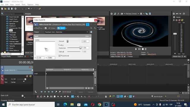
Task: Click first keyframe button in FX dialog
Action: pos(42,92)
